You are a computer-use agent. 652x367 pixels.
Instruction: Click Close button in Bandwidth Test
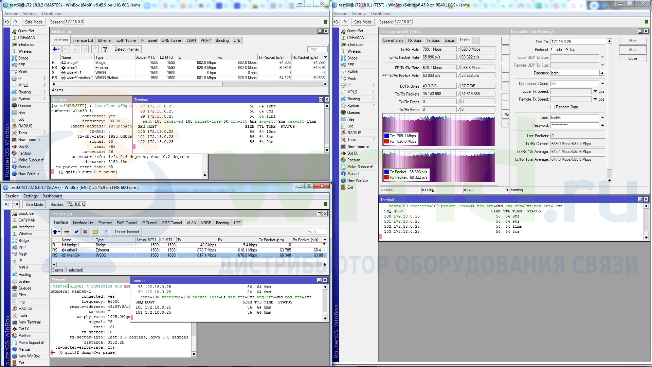tap(633, 58)
